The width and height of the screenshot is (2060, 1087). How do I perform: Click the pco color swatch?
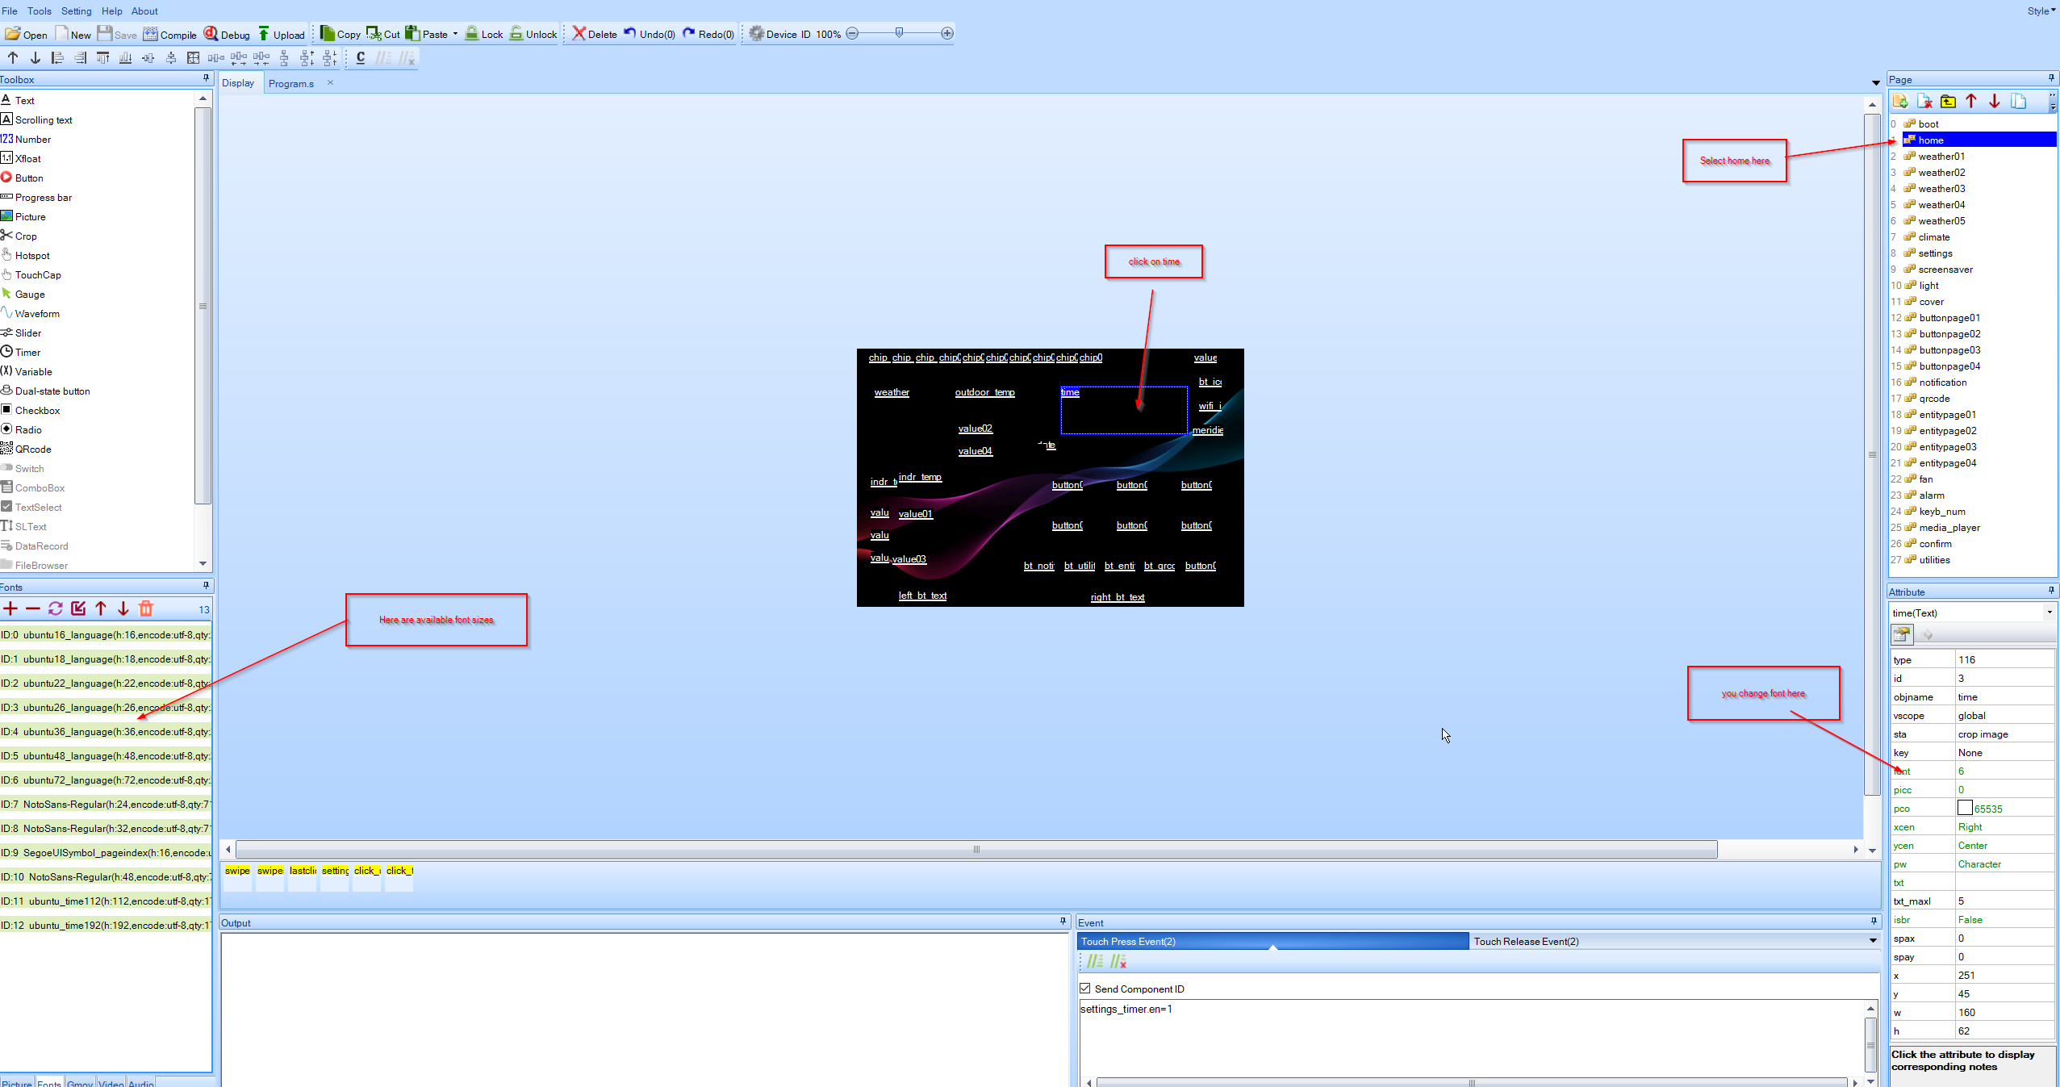(1965, 808)
